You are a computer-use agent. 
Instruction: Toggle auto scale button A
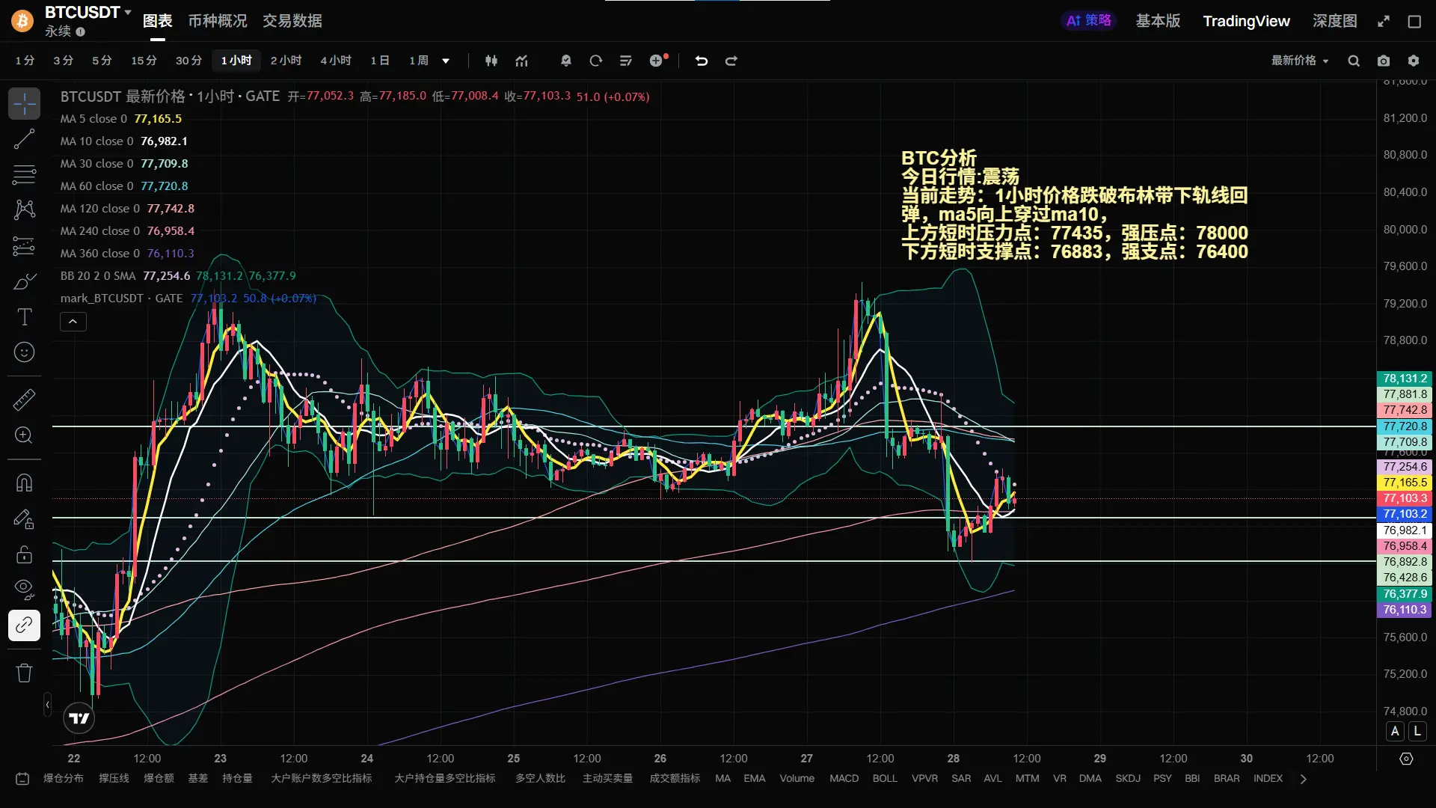click(1395, 731)
